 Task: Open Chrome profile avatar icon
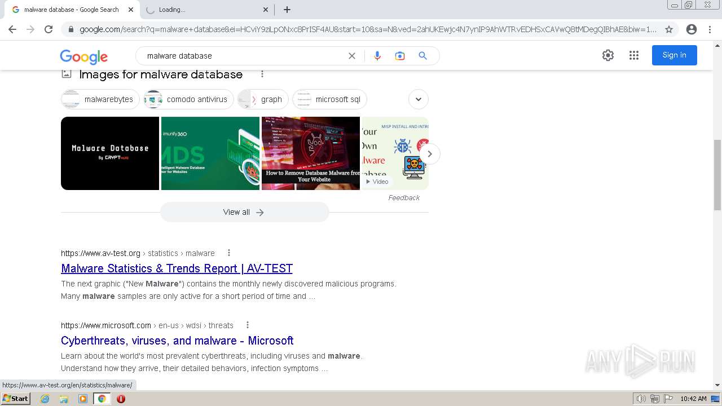pyautogui.click(x=692, y=29)
